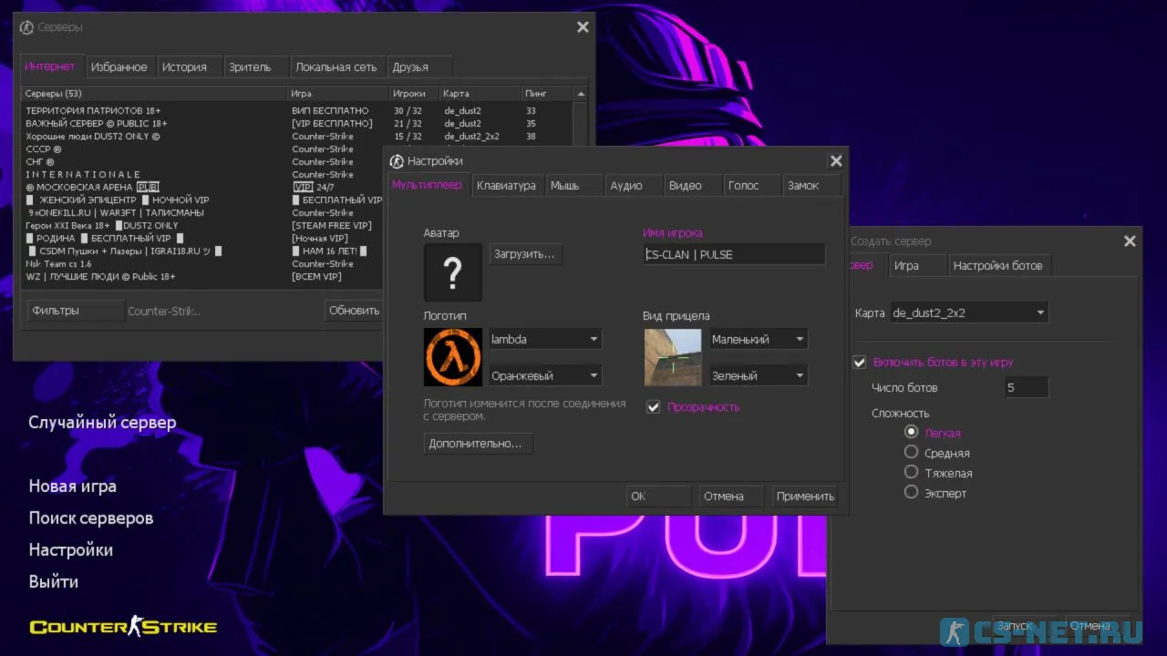Sort server list by Игроки column
Image resolution: width=1167 pixels, height=656 pixels.
pyautogui.click(x=414, y=94)
